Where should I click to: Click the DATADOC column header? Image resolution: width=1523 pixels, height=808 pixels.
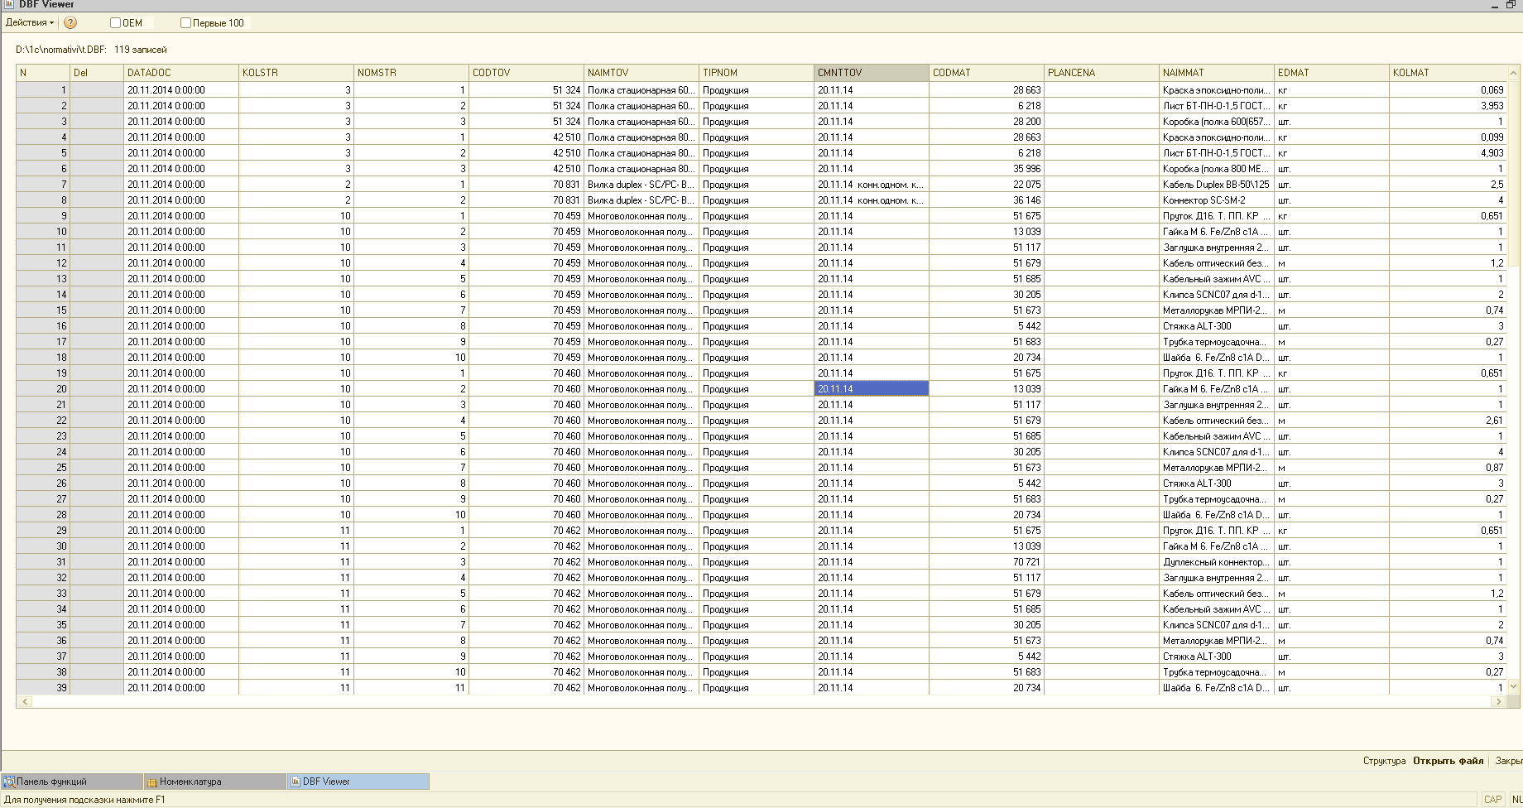pos(180,73)
